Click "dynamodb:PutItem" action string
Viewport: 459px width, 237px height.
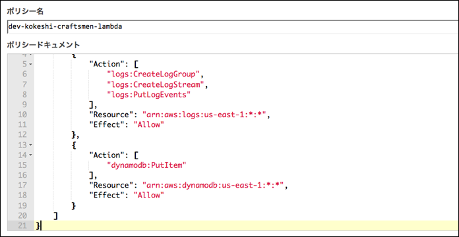click(147, 165)
